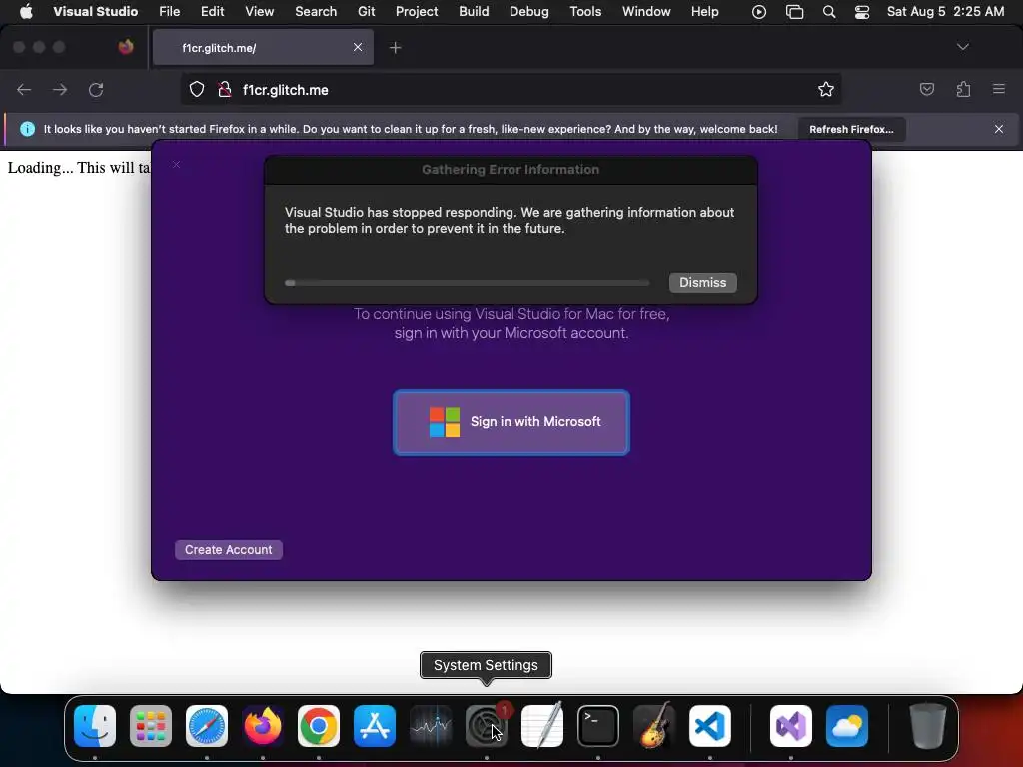Screen dimensions: 1023x767
Task: Open the Help menu
Action: [705, 12]
